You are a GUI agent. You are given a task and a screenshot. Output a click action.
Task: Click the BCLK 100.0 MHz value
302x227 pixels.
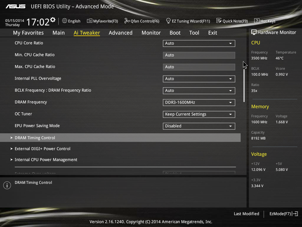[x=260, y=74]
